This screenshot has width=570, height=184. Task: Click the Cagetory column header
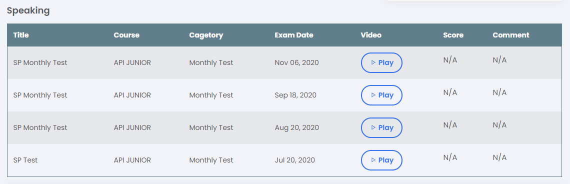206,35
